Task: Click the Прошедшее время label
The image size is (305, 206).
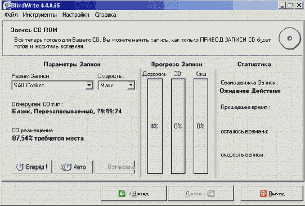Action: click(x=245, y=107)
